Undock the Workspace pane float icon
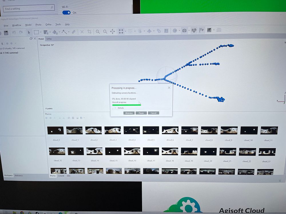 (x=31, y=39)
